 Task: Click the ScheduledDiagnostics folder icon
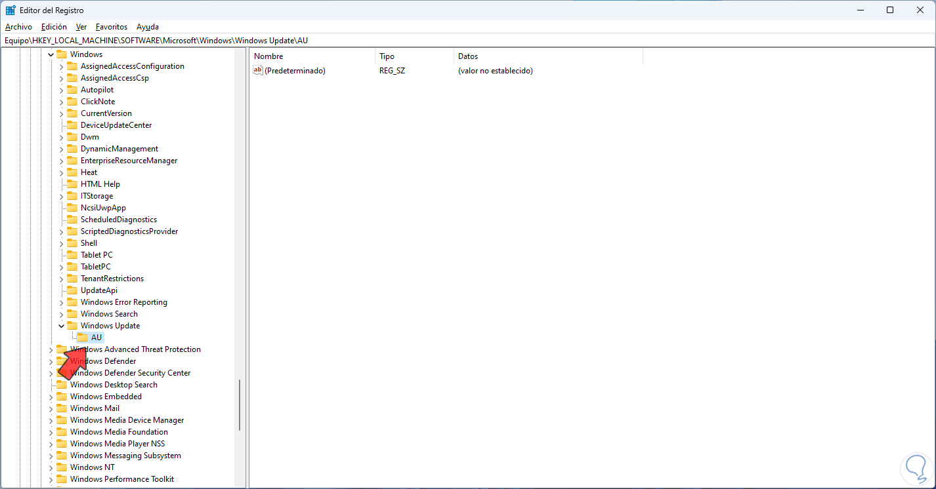pyautogui.click(x=72, y=220)
